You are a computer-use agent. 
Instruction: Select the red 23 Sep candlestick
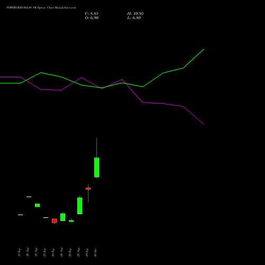coord(55,221)
